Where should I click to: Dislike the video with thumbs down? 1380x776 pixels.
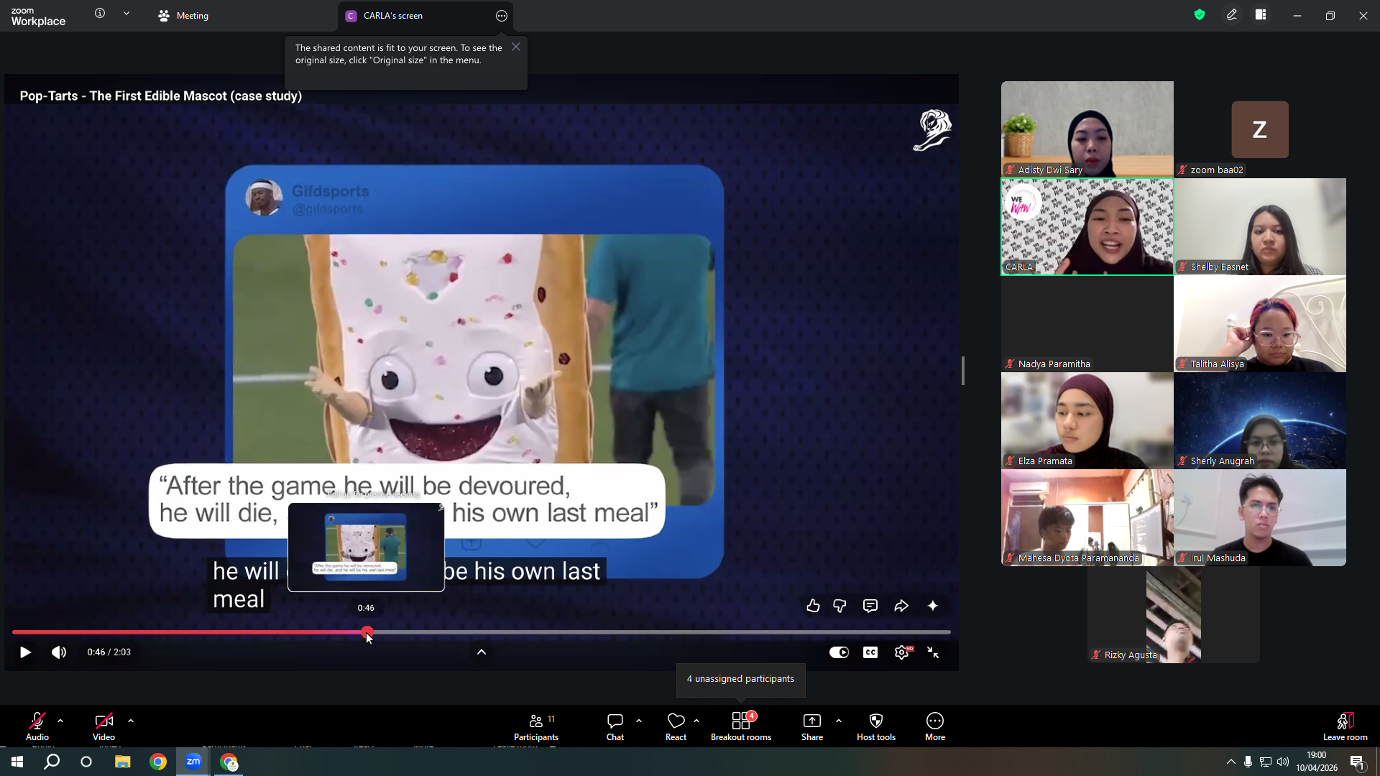[839, 606]
